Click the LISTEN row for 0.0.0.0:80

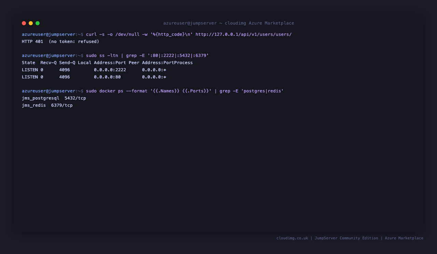94,77
